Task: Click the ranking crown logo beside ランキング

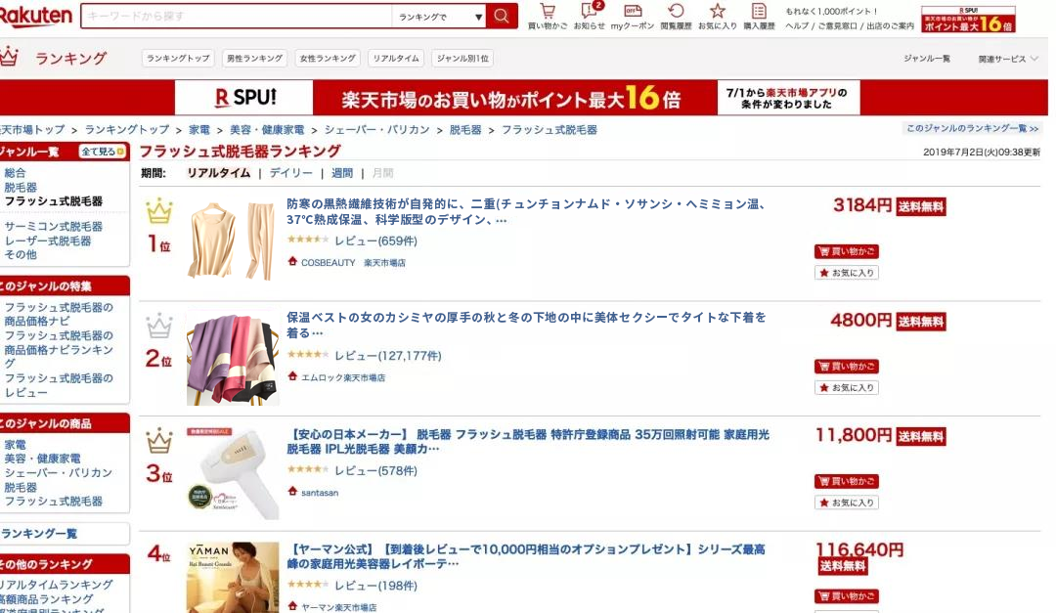Action: click(x=9, y=57)
